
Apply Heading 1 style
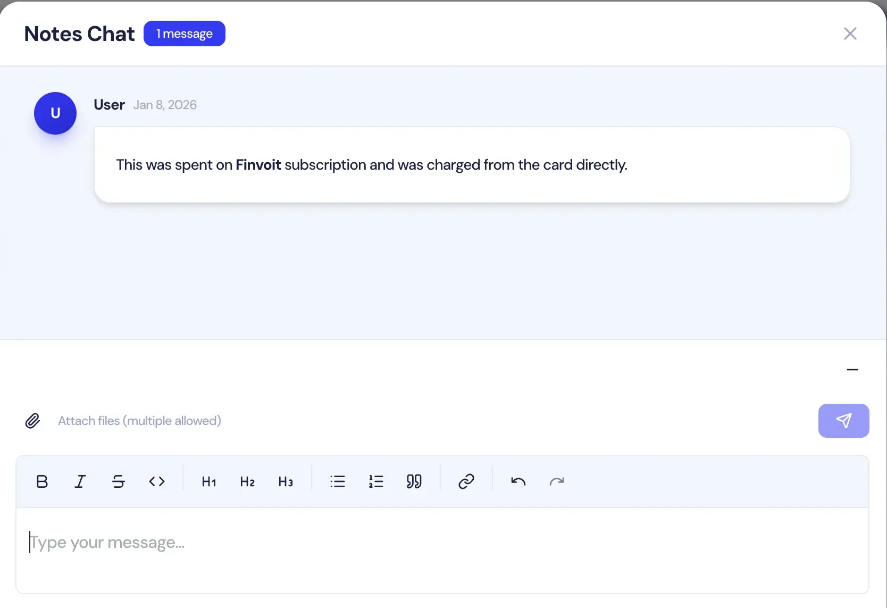[x=209, y=481]
